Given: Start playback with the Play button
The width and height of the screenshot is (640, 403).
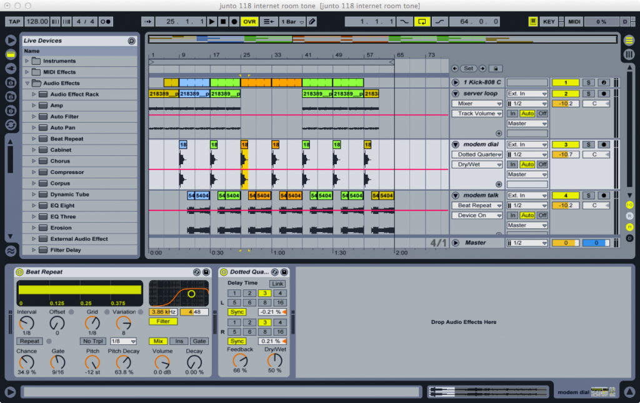Looking at the screenshot, I should pyautogui.click(x=211, y=22).
